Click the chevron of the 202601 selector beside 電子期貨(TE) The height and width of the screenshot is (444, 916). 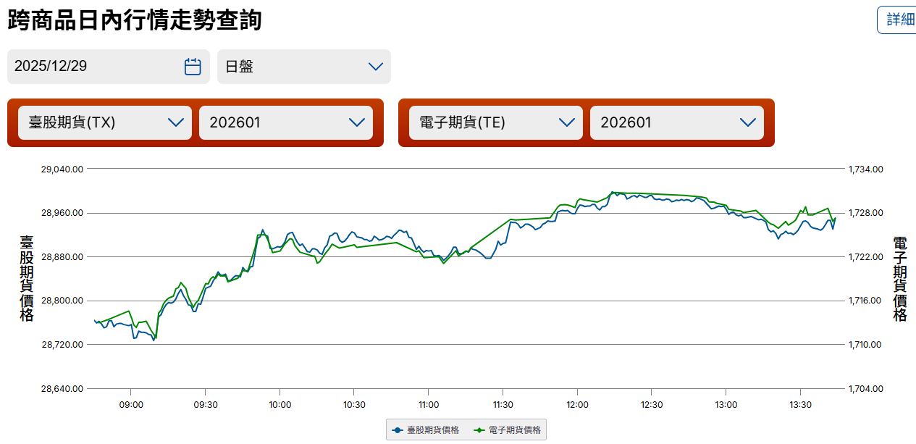point(748,122)
